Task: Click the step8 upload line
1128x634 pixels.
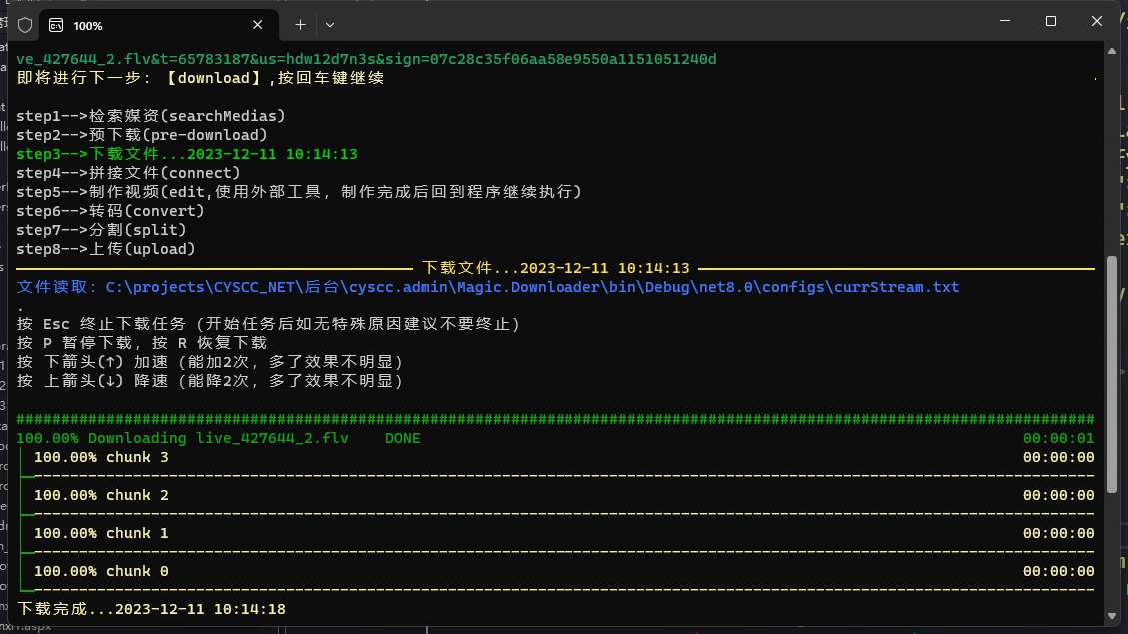Action: 106,249
